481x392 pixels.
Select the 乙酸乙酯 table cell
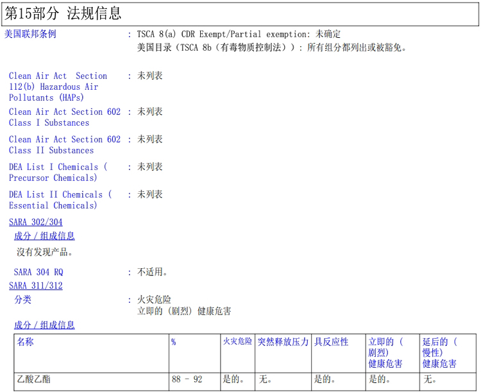(x=34, y=380)
